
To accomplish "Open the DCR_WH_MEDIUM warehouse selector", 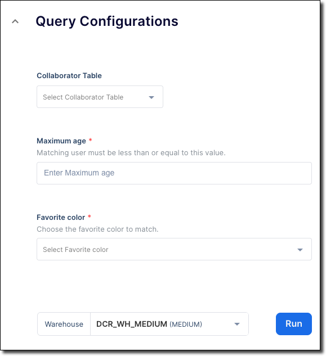I will [x=169, y=324].
